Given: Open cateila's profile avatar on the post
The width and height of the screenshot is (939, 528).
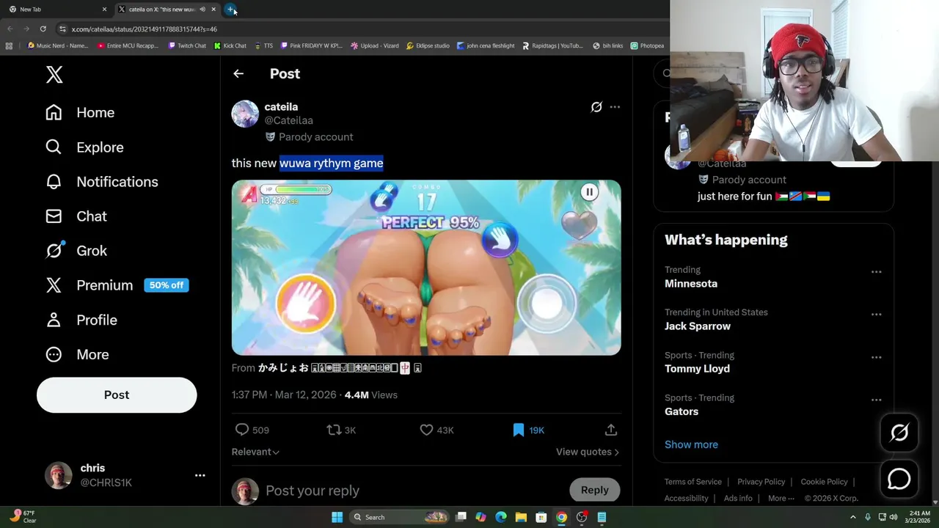Looking at the screenshot, I should pyautogui.click(x=245, y=114).
